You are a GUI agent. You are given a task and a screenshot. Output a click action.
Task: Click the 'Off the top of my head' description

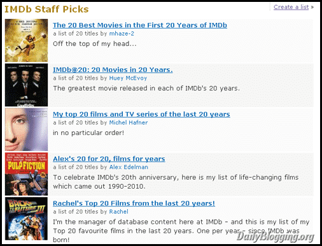pos(95,44)
